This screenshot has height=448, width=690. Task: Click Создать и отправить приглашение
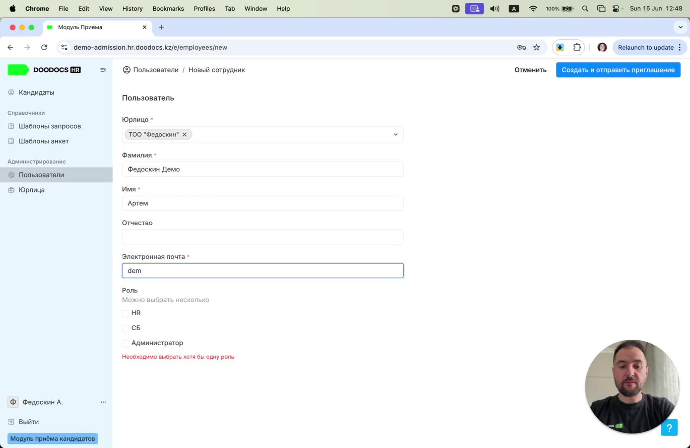coord(618,70)
